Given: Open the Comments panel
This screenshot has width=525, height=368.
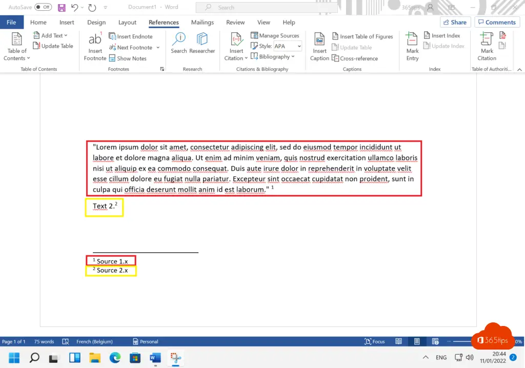Looking at the screenshot, I should (x=497, y=22).
